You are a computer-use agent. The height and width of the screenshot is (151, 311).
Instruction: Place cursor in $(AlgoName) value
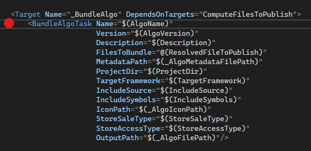point(147,24)
